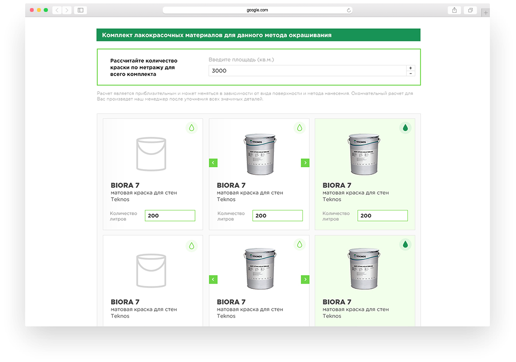
Task: Click the empty bucket placeholder in the top row
Action: coord(151,154)
